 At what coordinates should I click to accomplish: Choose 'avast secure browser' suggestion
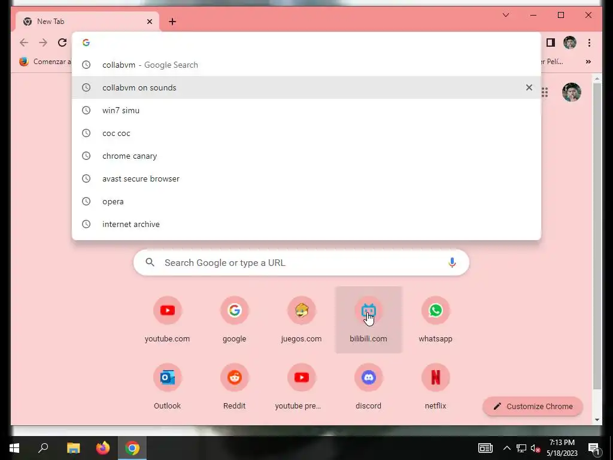click(x=306, y=178)
